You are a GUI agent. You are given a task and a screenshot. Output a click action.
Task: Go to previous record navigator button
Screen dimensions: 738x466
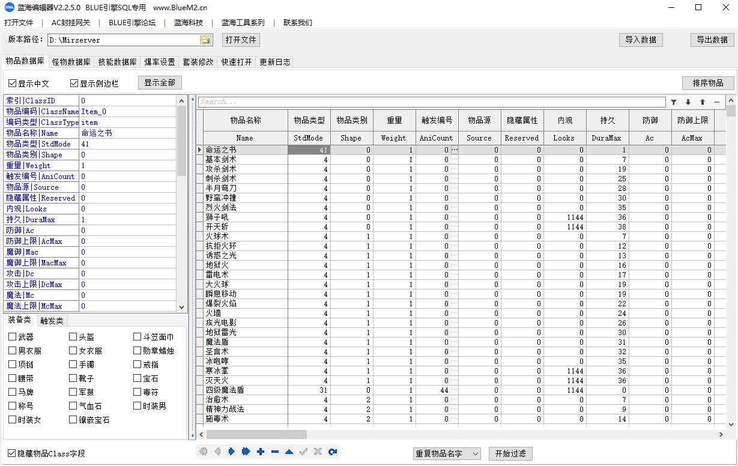pos(217,452)
